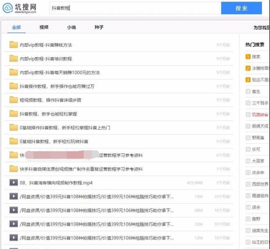Click the 坑搜网 cloud logo icon
270x249 pixels.
8,8
